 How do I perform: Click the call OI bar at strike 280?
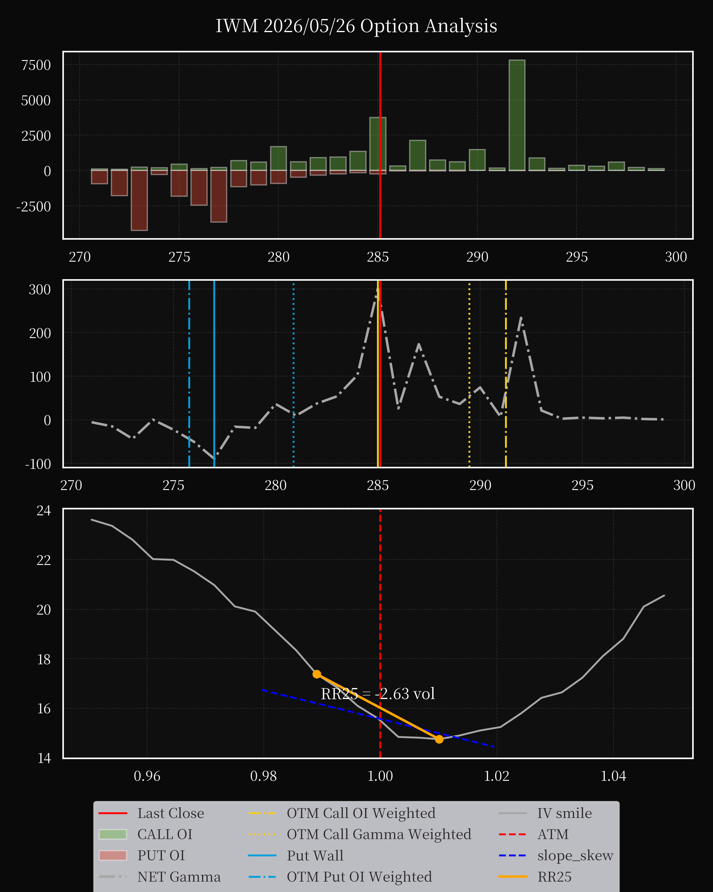279,158
